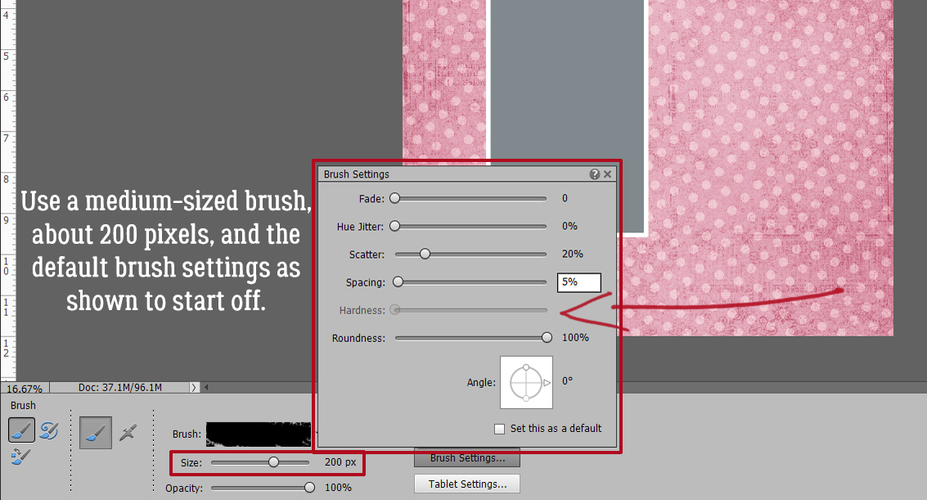Open help for Brush Settings dialog
927x500 pixels.
coord(594,173)
